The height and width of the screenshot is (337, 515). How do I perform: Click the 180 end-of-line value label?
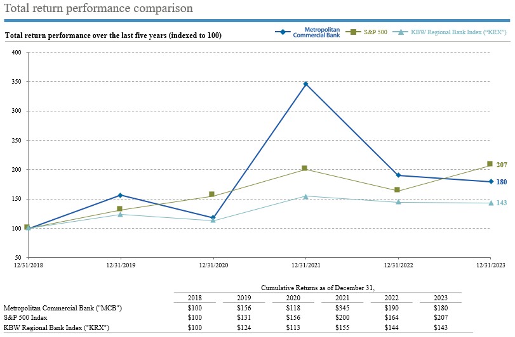pos(502,182)
